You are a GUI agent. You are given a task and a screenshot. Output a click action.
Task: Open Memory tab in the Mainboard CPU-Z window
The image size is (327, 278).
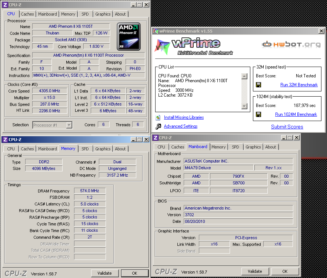click(218, 147)
